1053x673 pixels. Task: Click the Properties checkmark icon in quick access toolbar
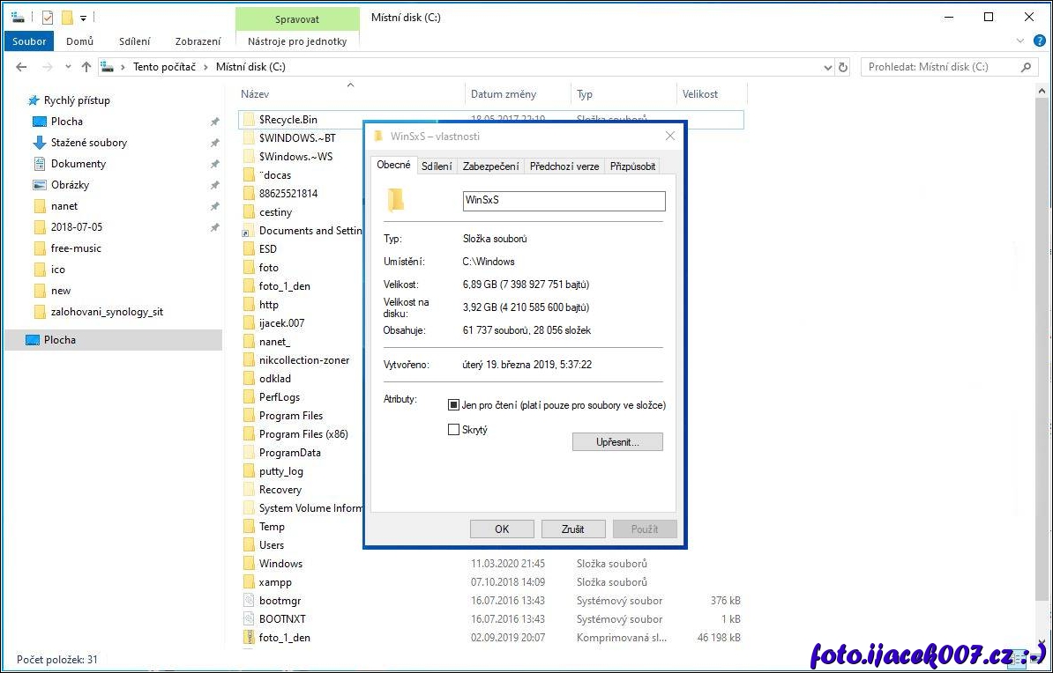pyautogui.click(x=48, y=17)
